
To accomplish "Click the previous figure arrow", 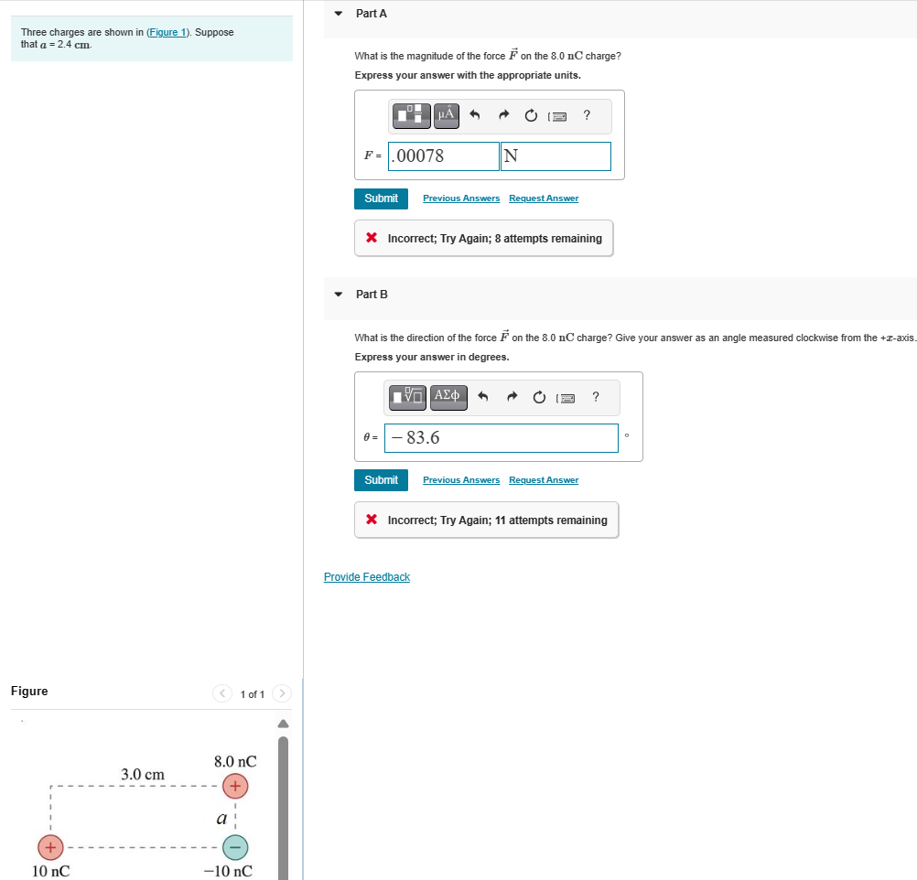I will click(x=222, y=693).
